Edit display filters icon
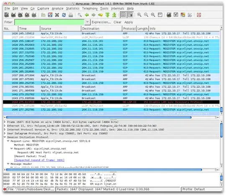Viewport: 226px width, 196px height. (x=176, y=15)
